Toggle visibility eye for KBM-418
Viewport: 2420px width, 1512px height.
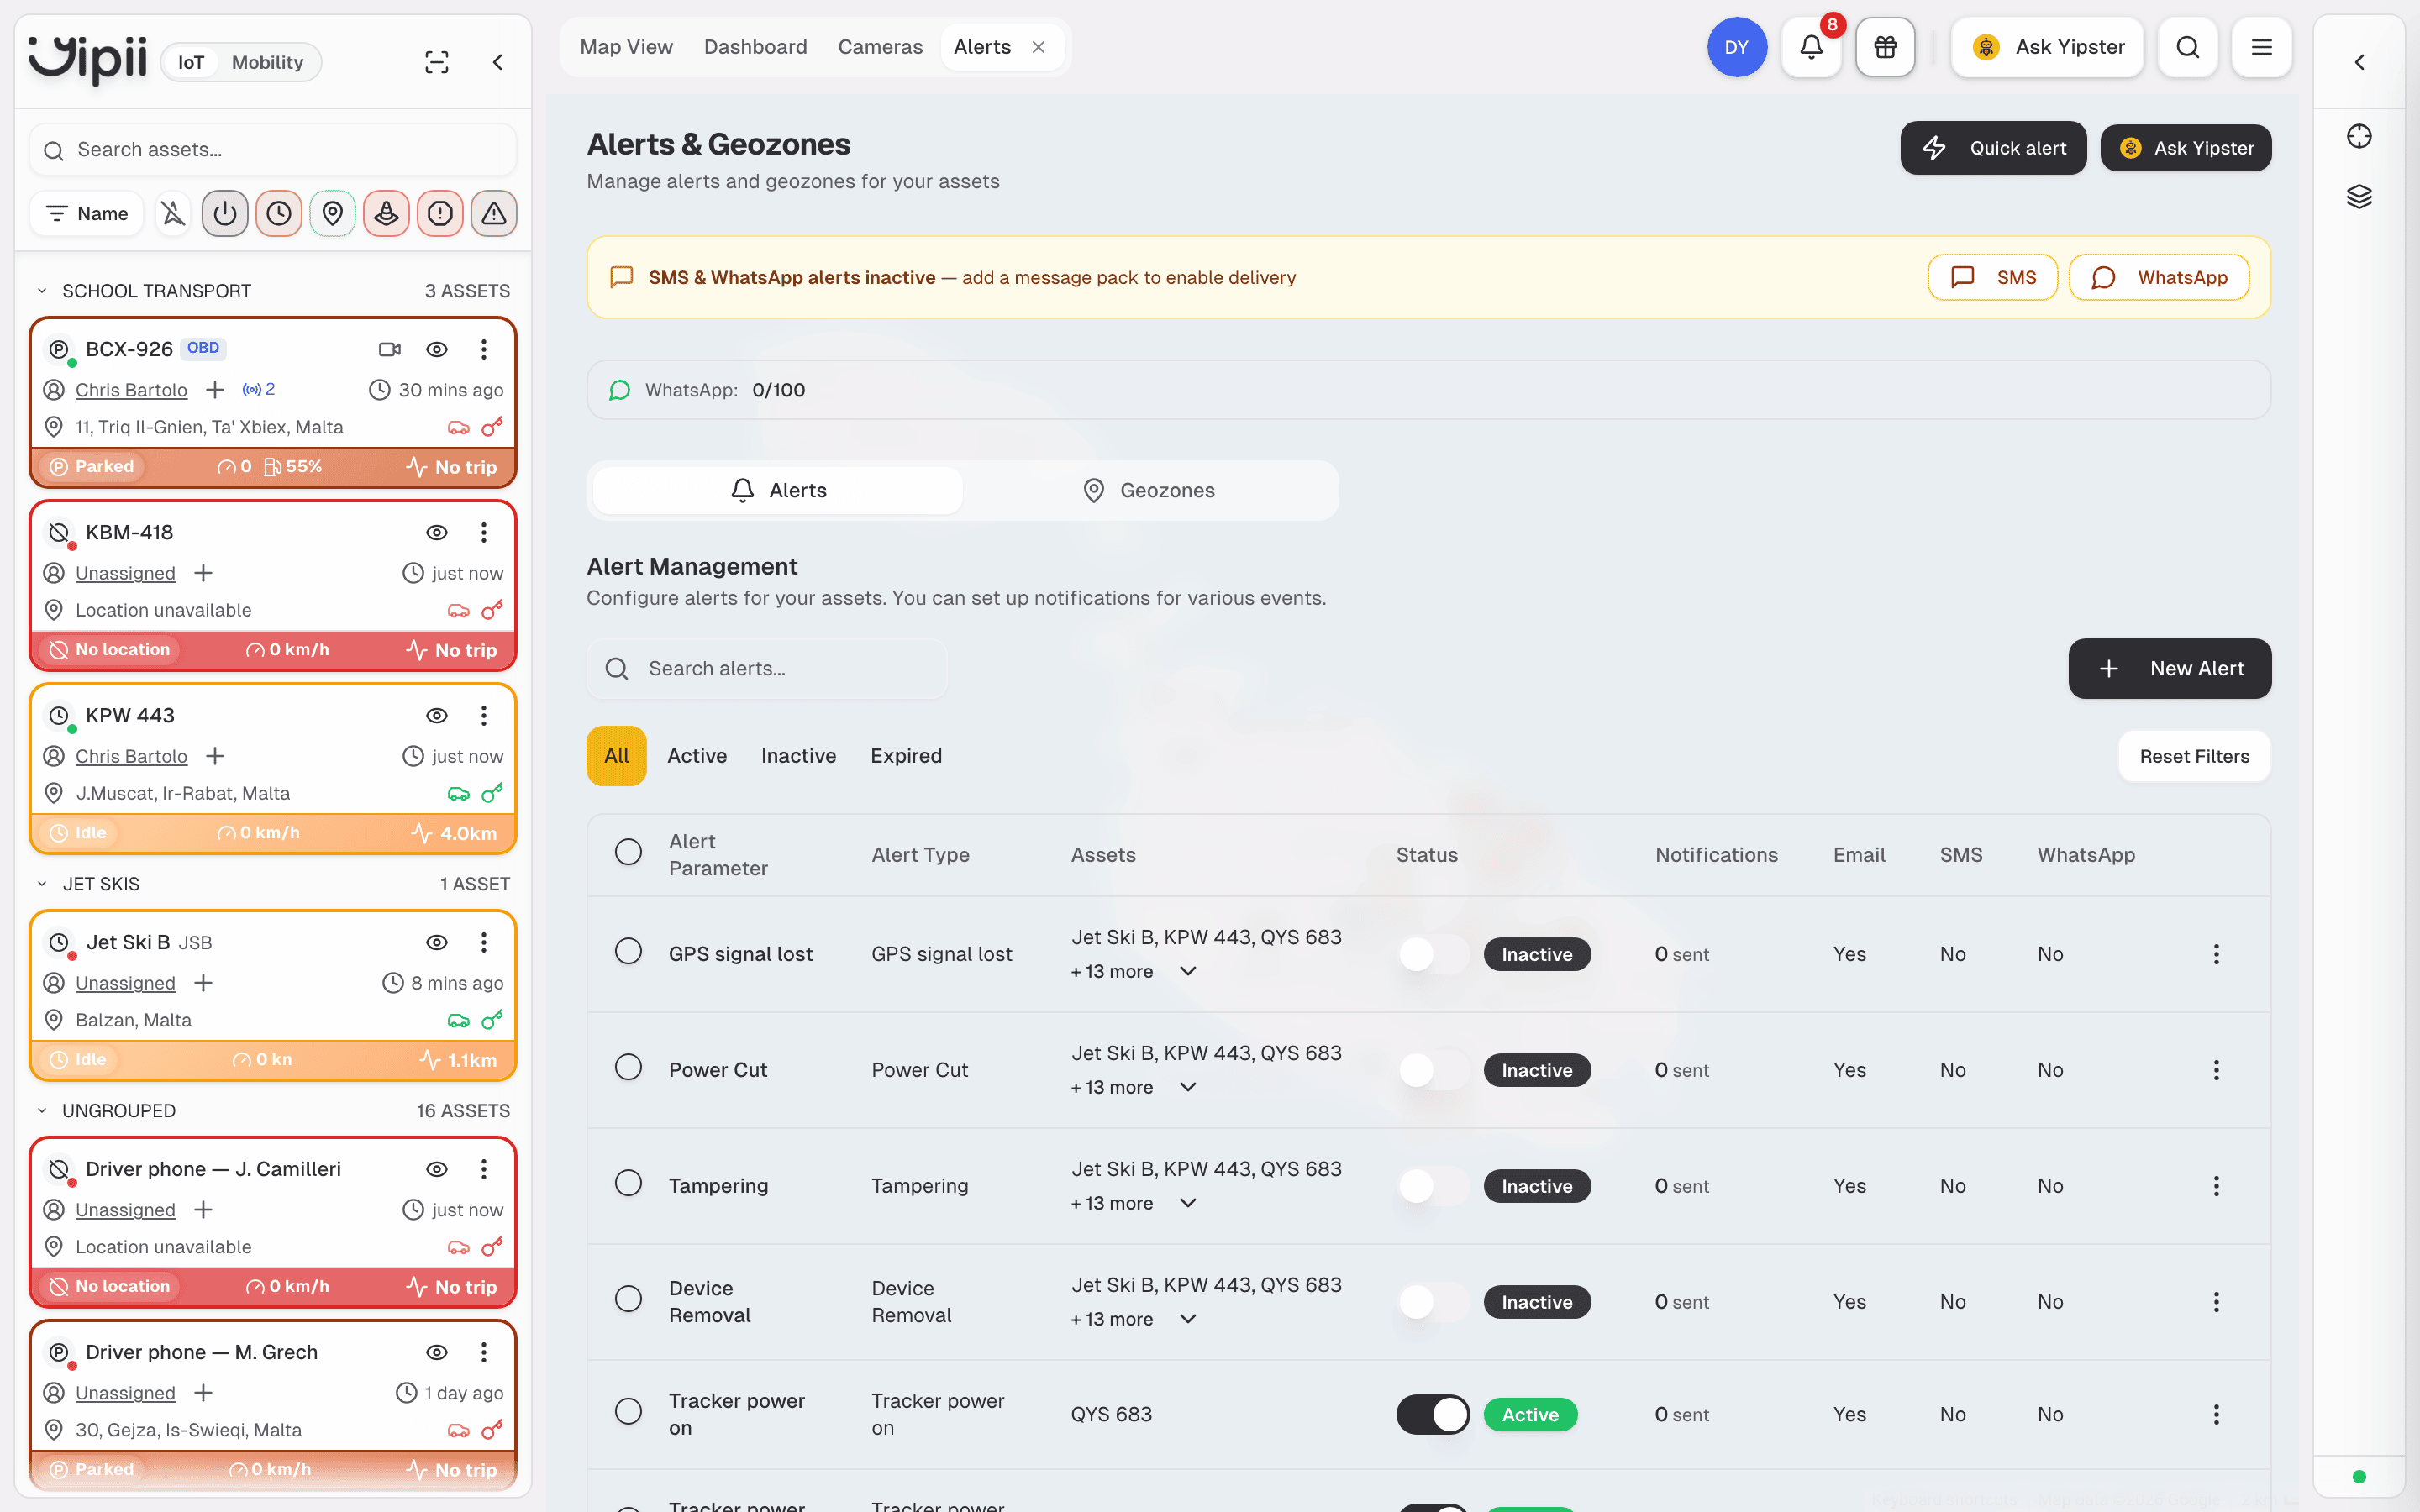pyautogui.click(x=437, y=532)
